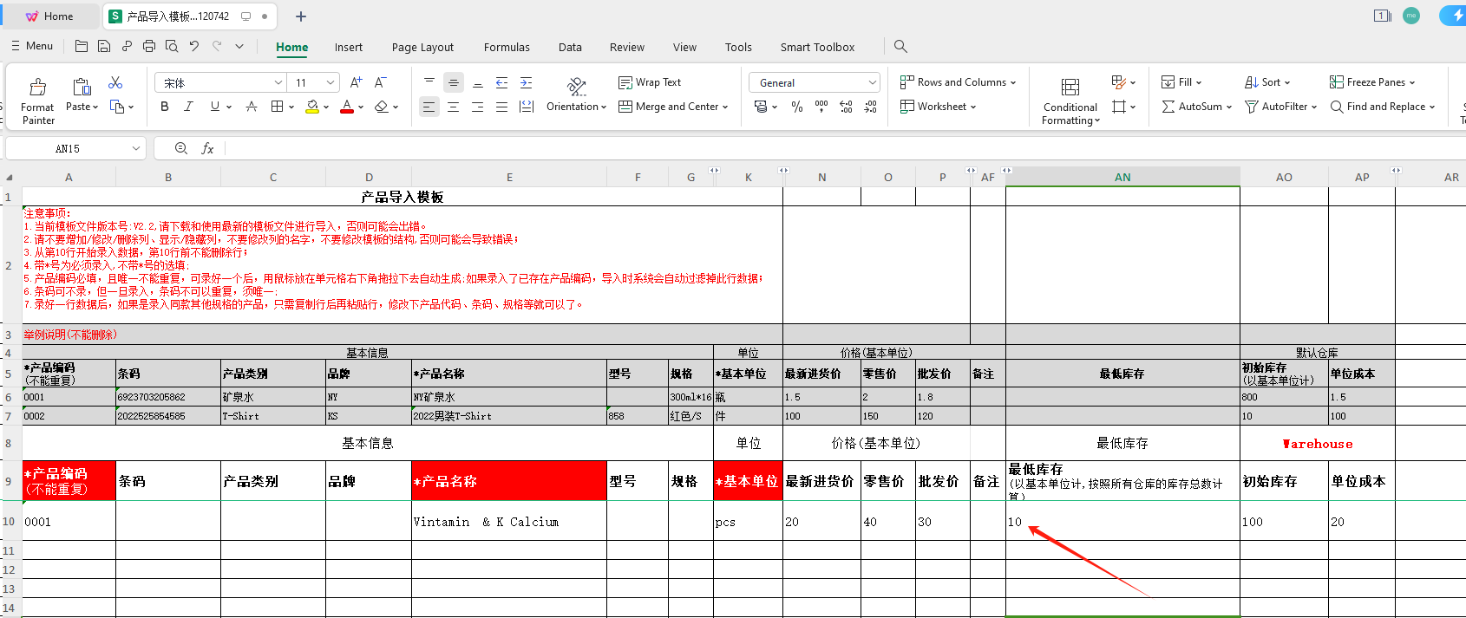Apply the red font color swatch
1466x618 pixels.
point(347,107)
